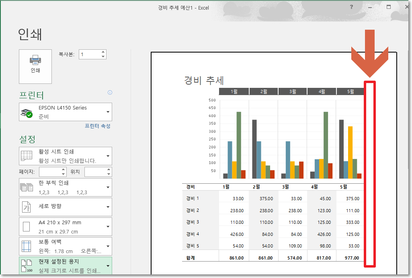
Task: Click the printer info icon next to 프린터
Action: pyautogui.click(x=110, y=92)
